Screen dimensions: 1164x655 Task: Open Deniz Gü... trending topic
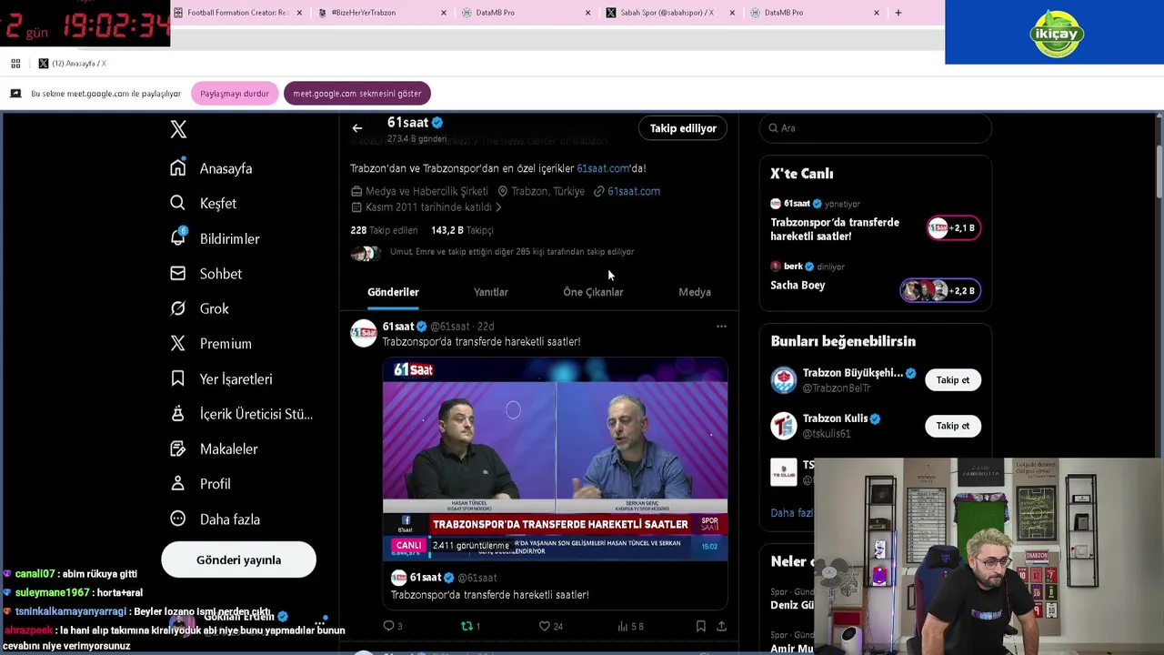pos(792,605)
